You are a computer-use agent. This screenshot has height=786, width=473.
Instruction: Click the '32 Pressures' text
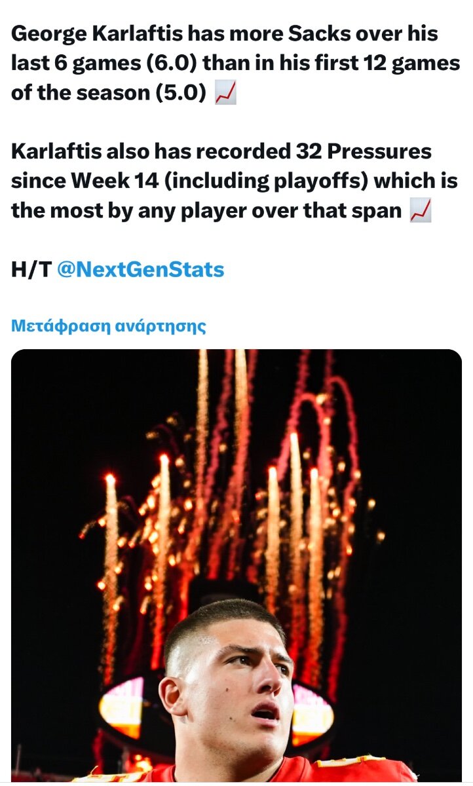(360, 152)
